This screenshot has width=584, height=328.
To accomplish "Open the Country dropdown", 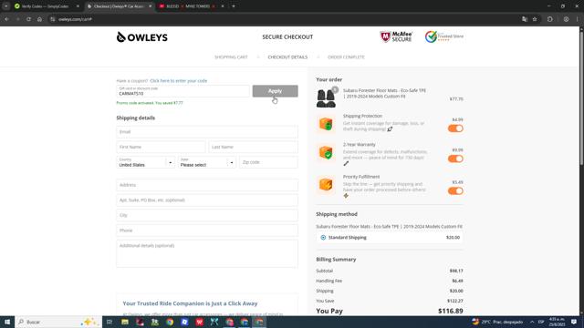I will tap(146, 162).
